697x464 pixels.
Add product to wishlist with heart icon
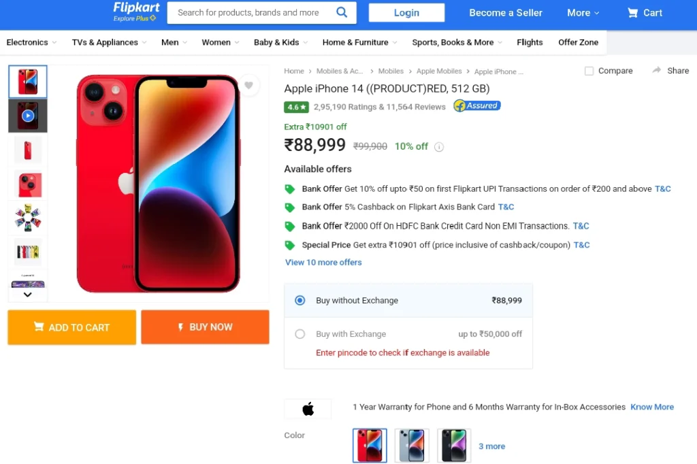[248, 85]
